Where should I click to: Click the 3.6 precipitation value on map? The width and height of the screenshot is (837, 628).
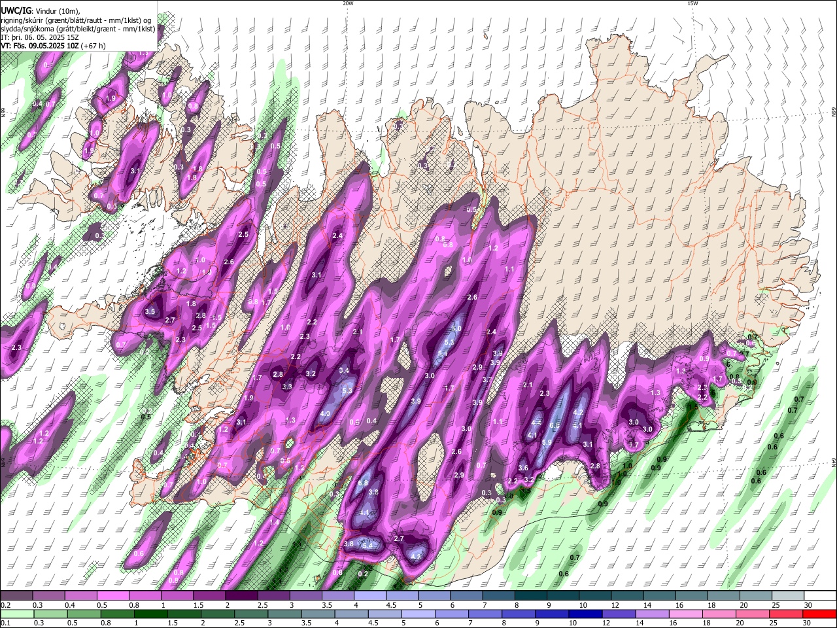point(523,468)
